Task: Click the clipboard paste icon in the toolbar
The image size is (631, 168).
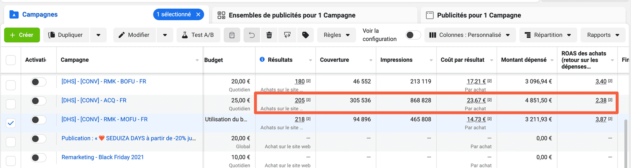Action: coord(232,35)
